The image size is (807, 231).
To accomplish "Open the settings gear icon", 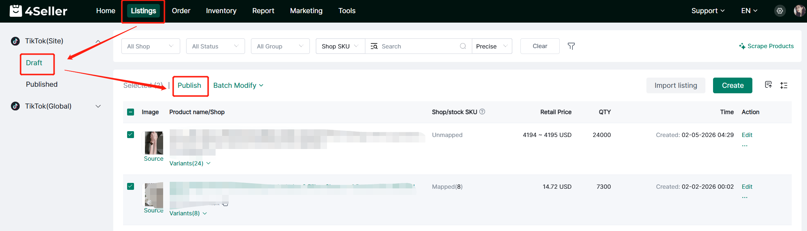I will pyautogui.click(x=780, y=11).
